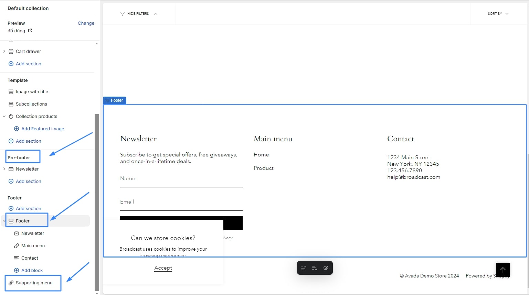Collapse the Collection products section

pos(4,117)
